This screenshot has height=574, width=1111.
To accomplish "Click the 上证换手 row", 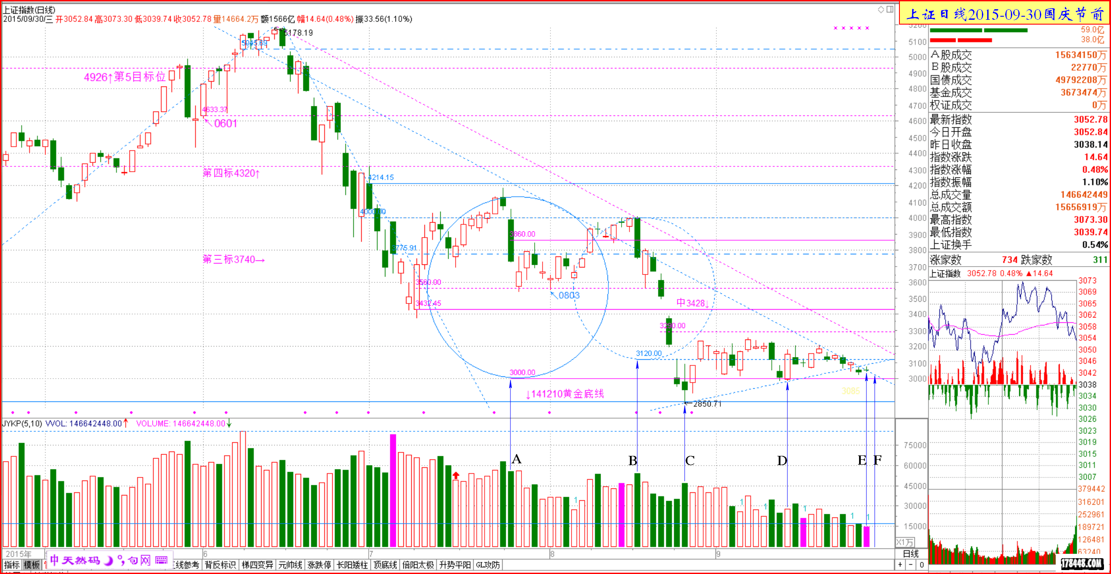I will pos(1018,245).
